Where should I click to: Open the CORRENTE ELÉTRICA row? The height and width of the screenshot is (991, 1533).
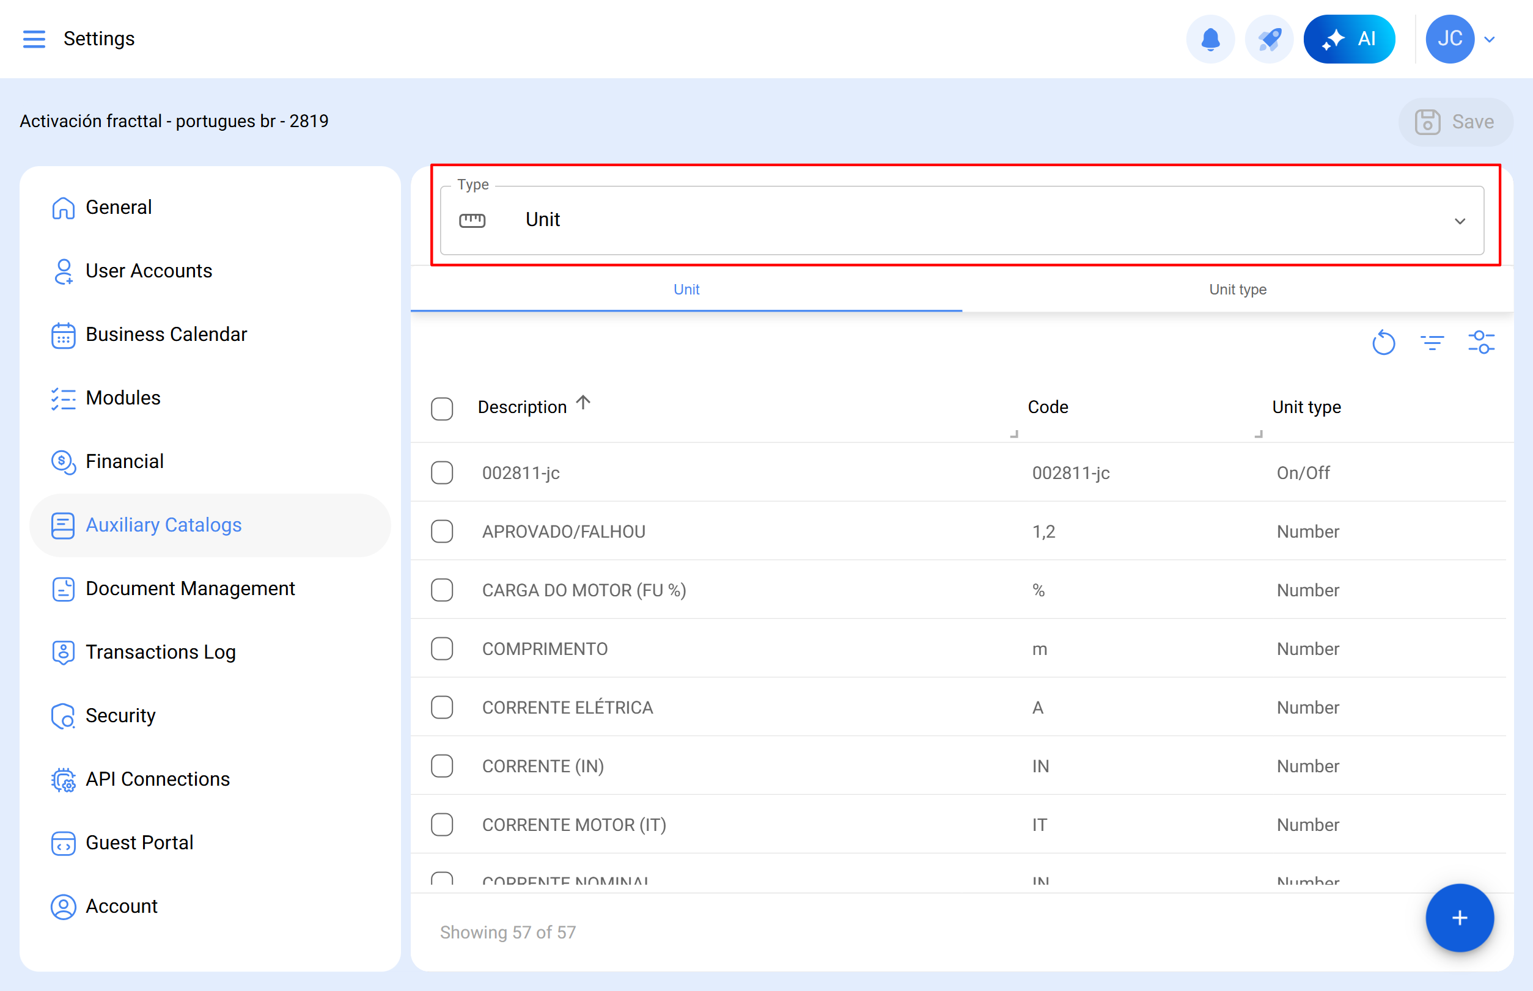(567, 708)
